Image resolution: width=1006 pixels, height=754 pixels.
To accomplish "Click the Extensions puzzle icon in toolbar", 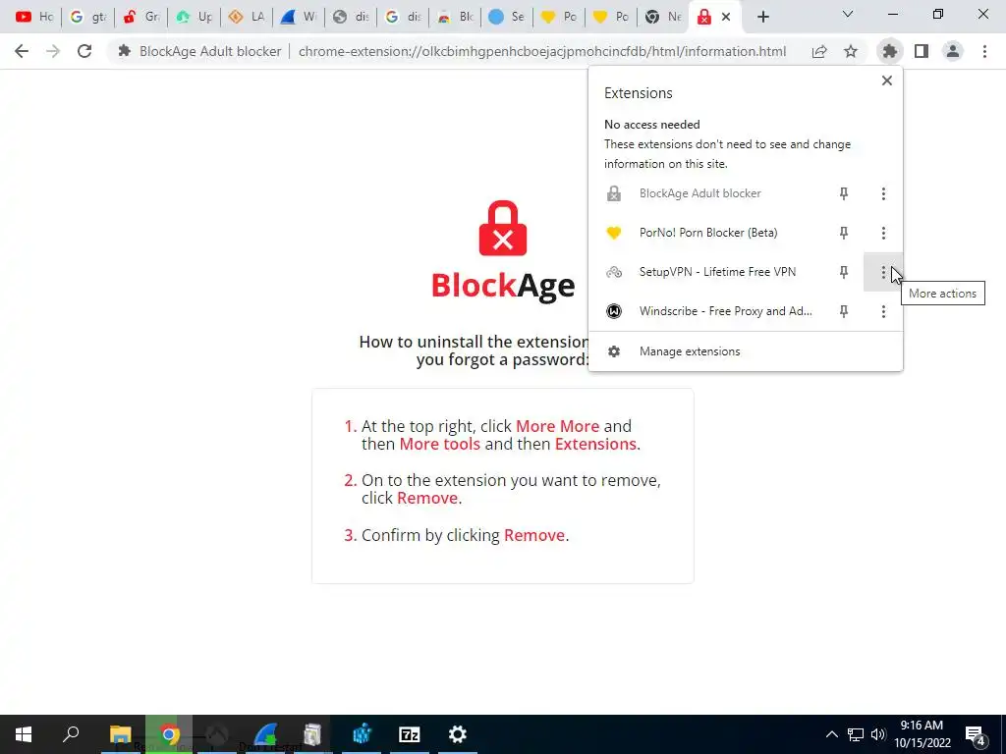I will (x=889, y=51).
